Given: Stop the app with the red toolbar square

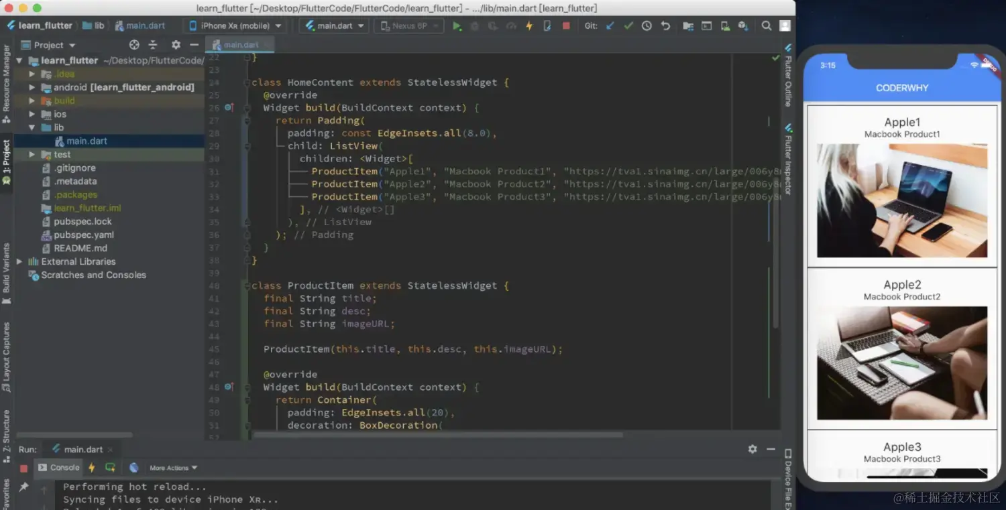Looking at the screenshot, I should pos(566,25).
